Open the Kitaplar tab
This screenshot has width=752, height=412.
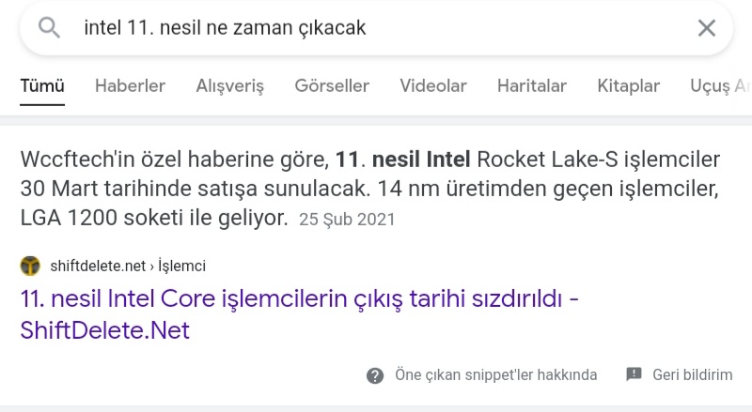point(629,86)
